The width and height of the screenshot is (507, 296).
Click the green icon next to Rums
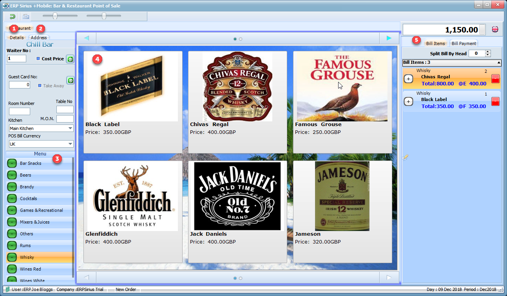(12, 245)
